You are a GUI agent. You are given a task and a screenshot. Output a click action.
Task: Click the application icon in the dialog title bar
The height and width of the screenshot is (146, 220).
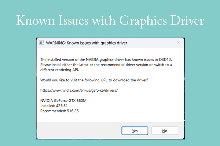pos(41,43)
